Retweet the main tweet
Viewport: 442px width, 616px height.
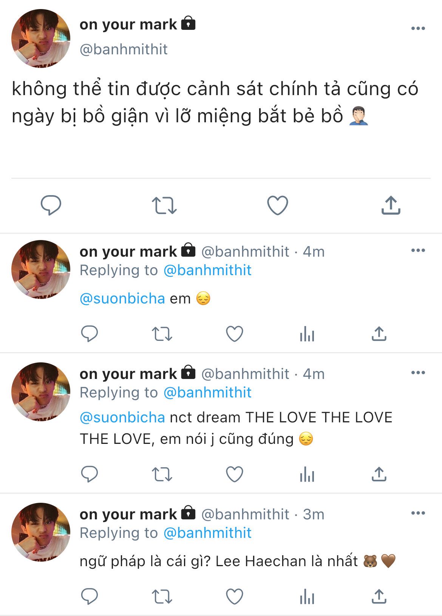click(x=164, y=205)
